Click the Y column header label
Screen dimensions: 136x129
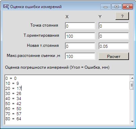click(100, 17)
